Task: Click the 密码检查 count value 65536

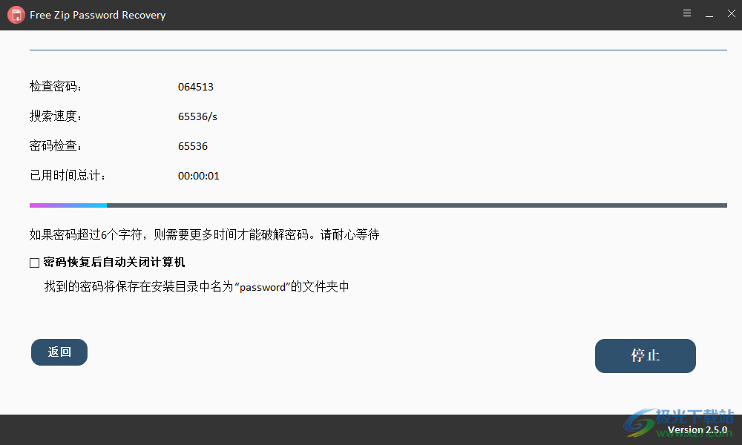Action: (x=193, y=146)
